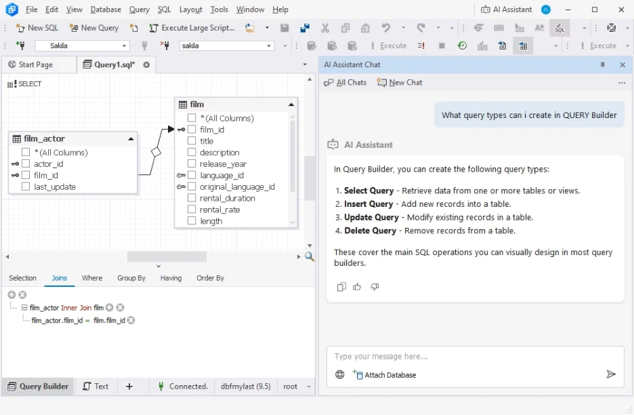Viewport: 634px width, 415px height.
Task: Click the globe icon in chat box
Action: point(340,375)
